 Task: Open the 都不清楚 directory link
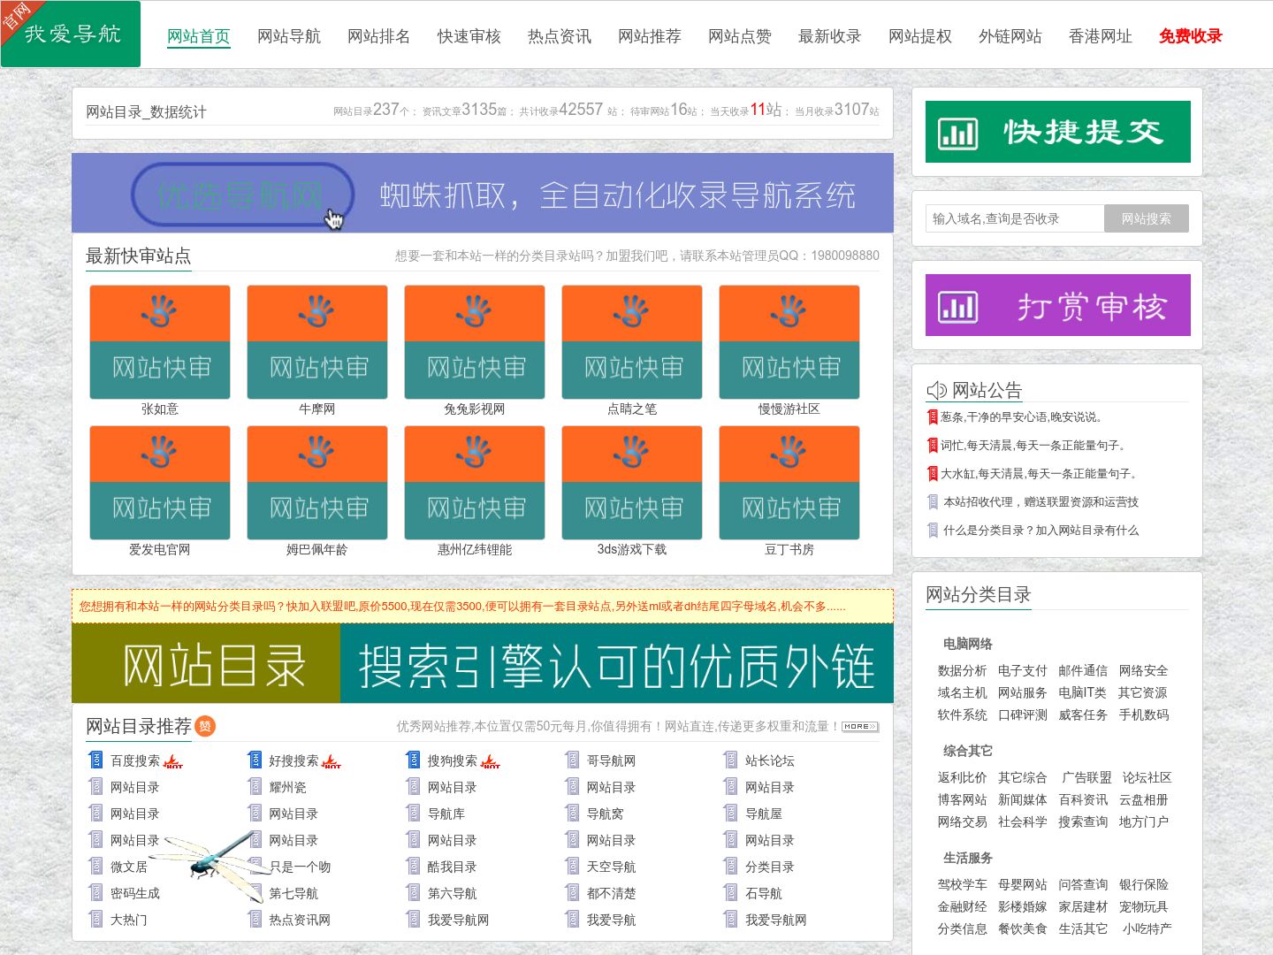612,893
